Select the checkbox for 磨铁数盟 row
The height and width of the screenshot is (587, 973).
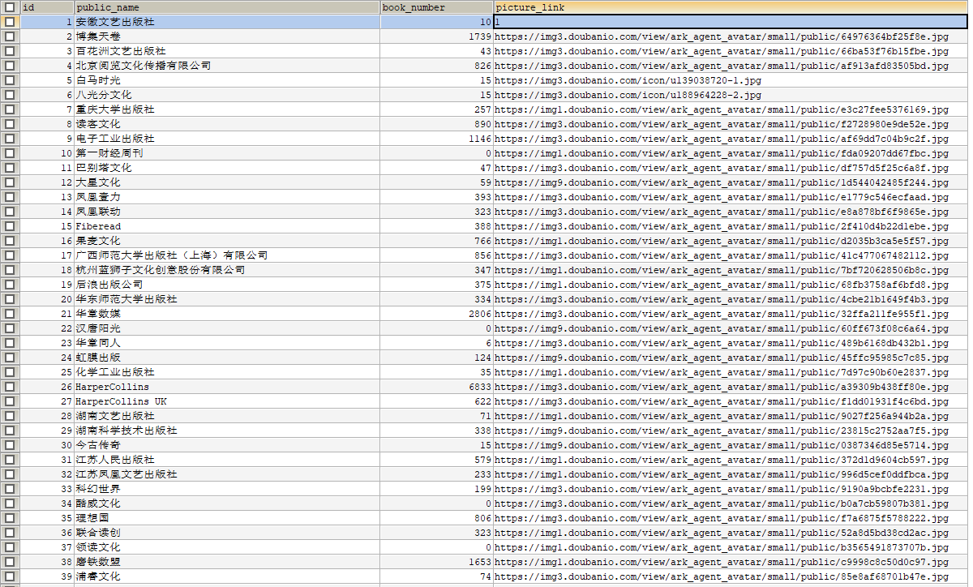(10, 562)
